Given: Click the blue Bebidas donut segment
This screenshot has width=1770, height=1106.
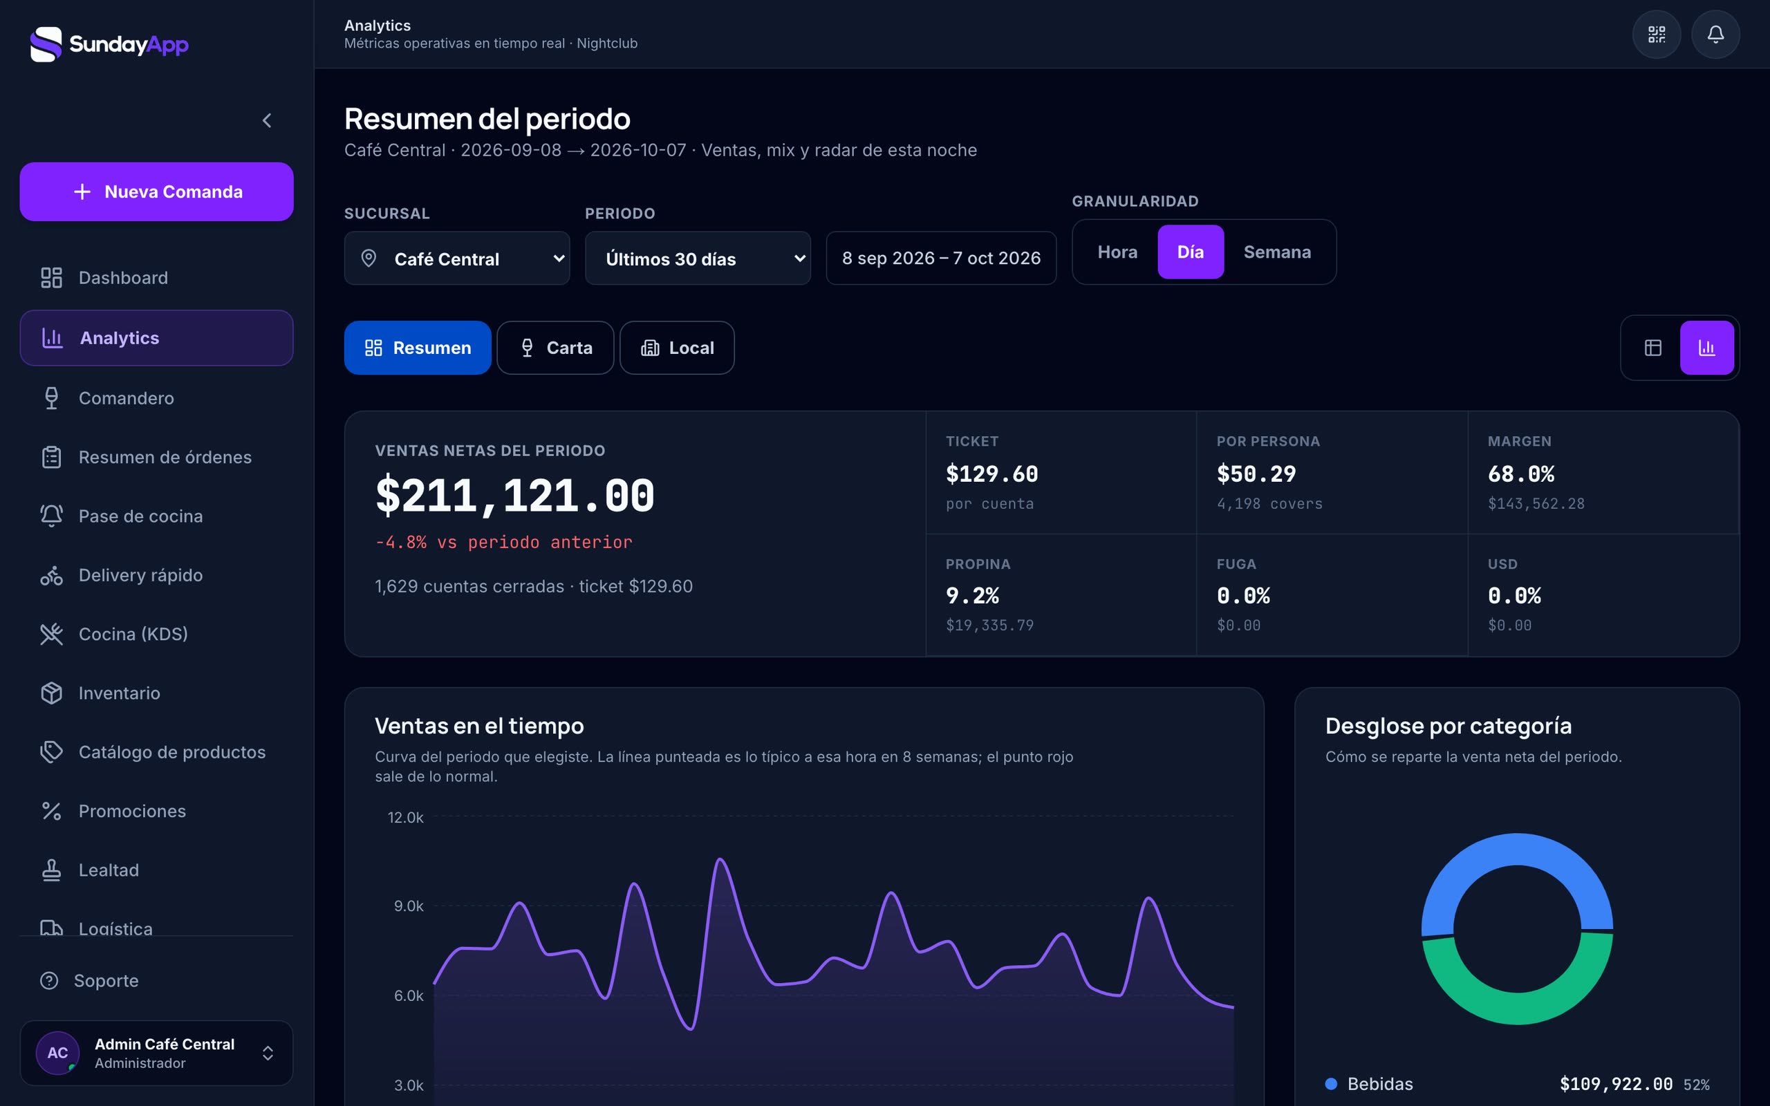Looking at the screenshot, I should pos(1517,850).
